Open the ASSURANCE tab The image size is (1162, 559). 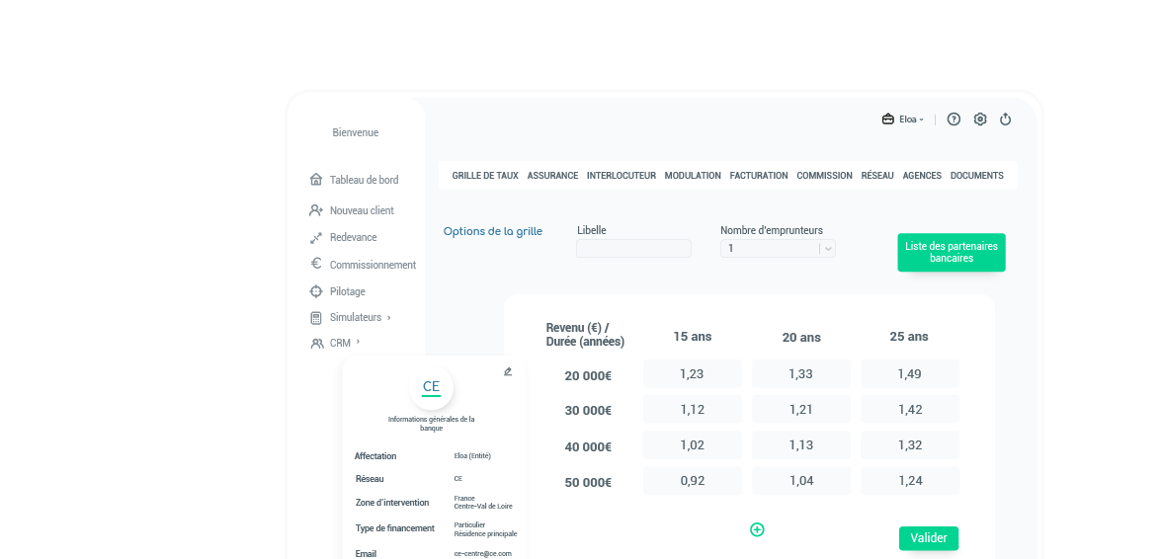[x=553, y=176]
